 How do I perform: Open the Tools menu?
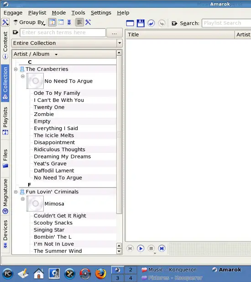(78, 13)
